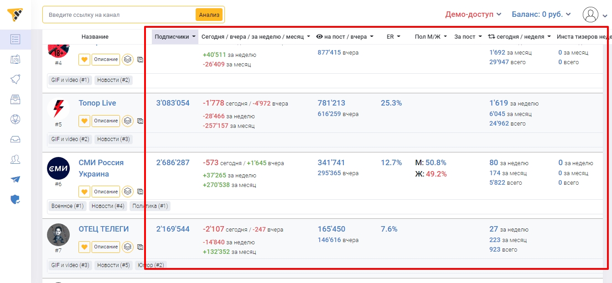The height and width of the screenshot is (283, 612).
Task: Select the Военное (#1) category tag
Action: point(68,206)
